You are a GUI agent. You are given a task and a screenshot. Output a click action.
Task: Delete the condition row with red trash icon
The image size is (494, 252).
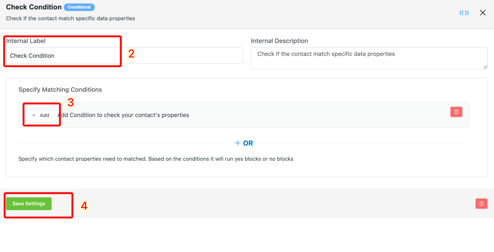point(456,112)
